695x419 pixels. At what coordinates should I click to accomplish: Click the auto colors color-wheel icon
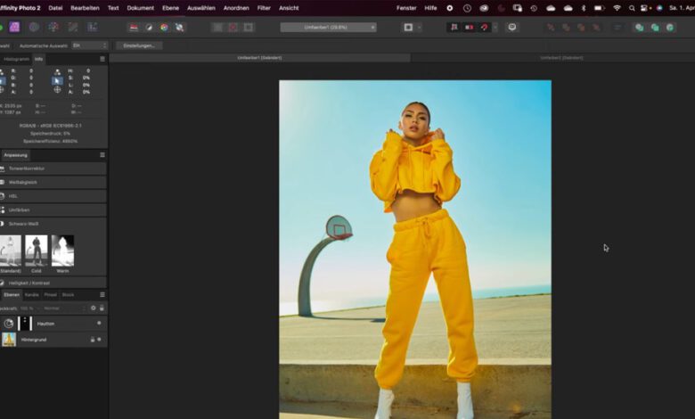point(164,28)
